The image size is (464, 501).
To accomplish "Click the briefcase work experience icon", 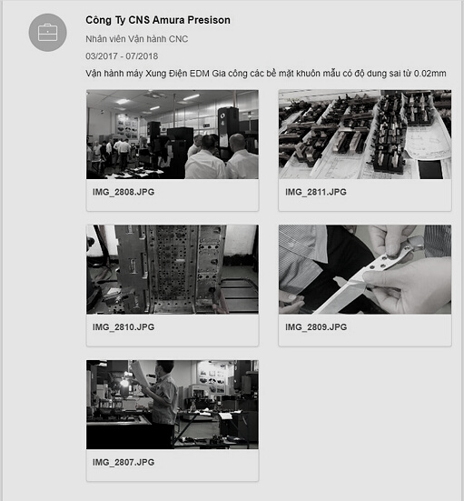I will pos(47,32).
